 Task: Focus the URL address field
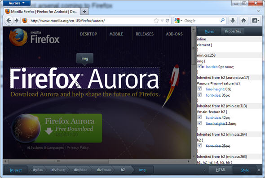pos(91,21)
